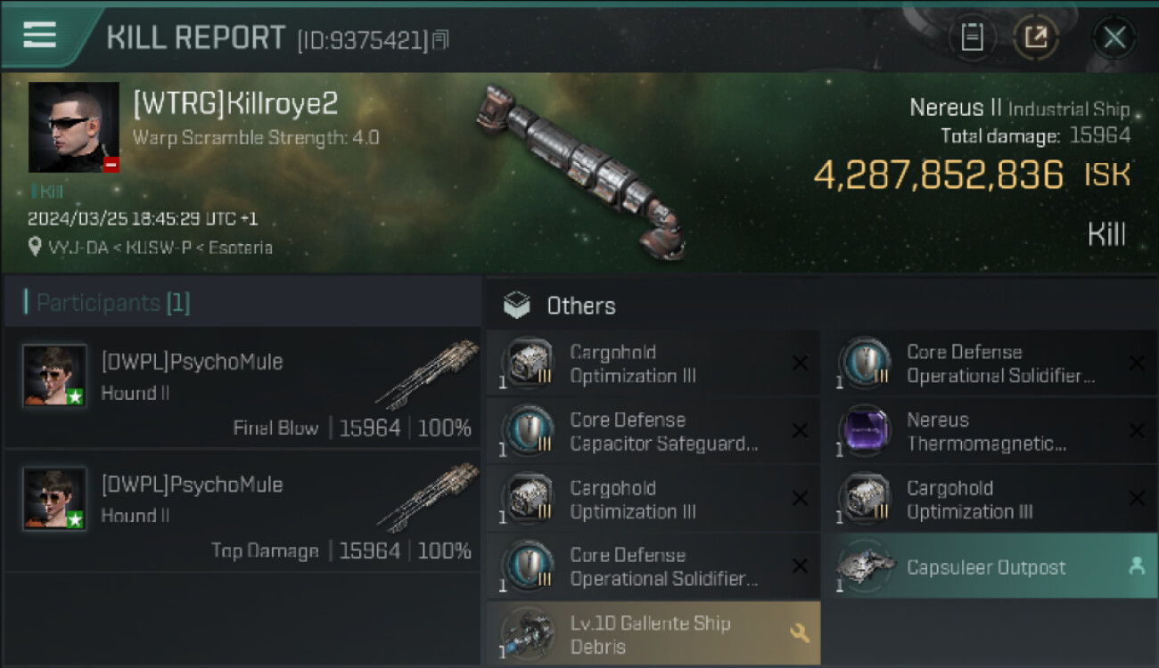Click the [DWPL]PsychoMule name in the Top Damage row
The height and width of the screenshot is (668, 1159).
pos(192,485)
